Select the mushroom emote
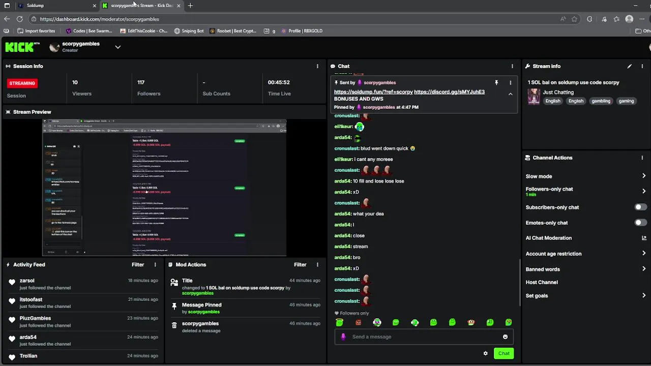Image resolution: width=651 pixels, height=366 pixels. click(x=471, y=322)
